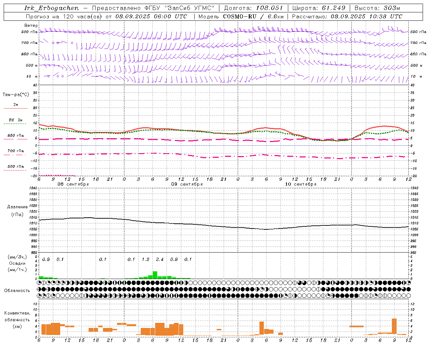Click the 3-hour precipitation value 0.9
This screenshot has width=428, height=343.
click(46, 260)
